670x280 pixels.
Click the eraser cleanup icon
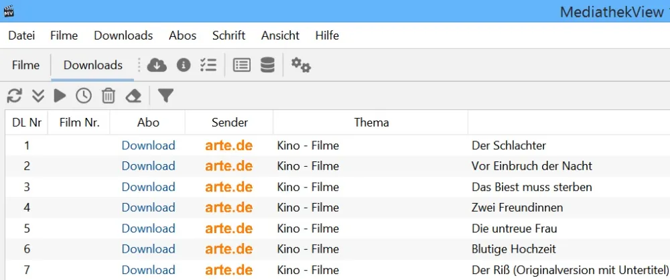pyautogui.click(x=133, y=96)
